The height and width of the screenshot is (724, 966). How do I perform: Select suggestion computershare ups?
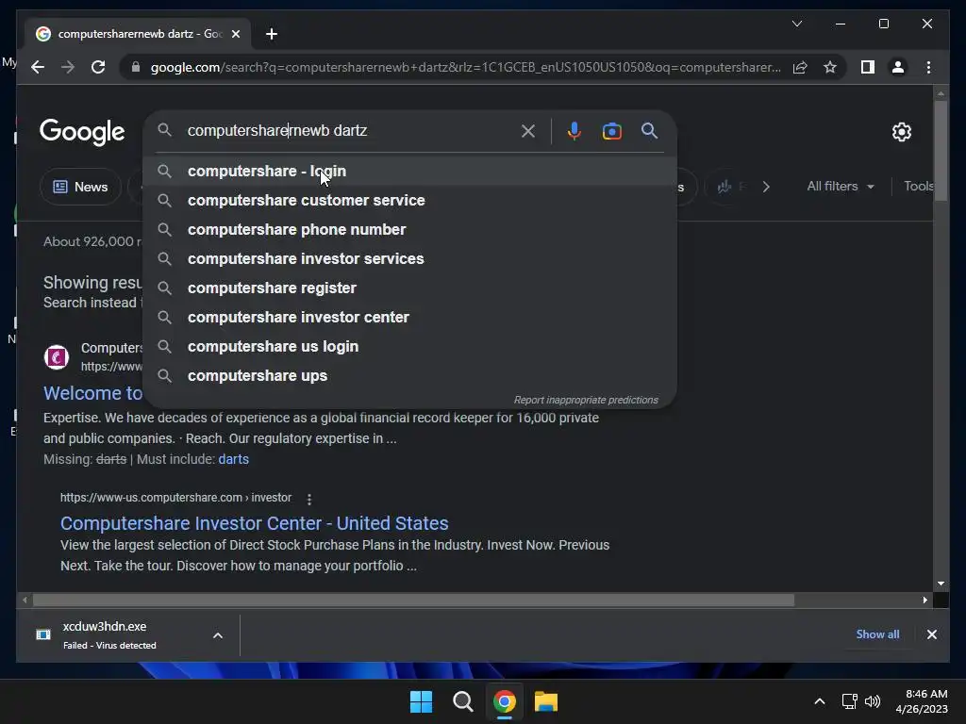click(409, 375)
